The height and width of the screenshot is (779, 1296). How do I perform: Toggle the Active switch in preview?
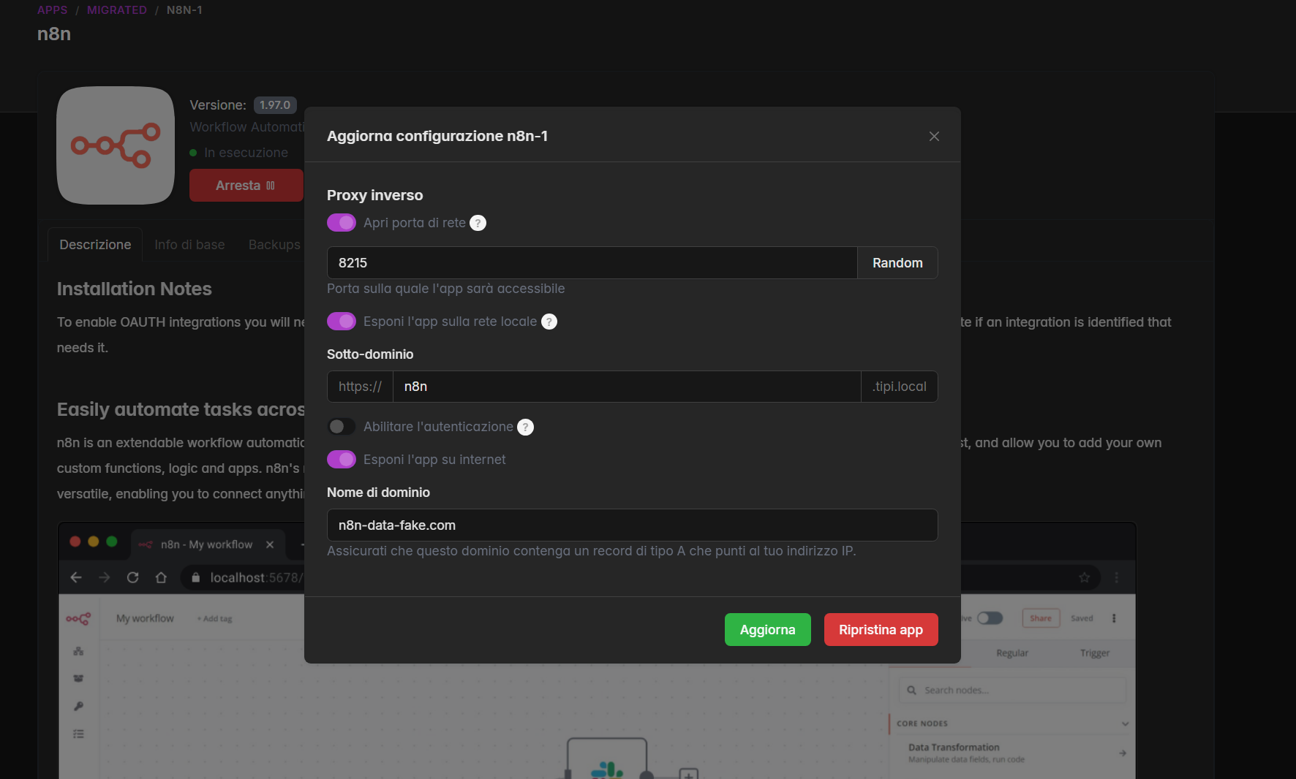990,618
